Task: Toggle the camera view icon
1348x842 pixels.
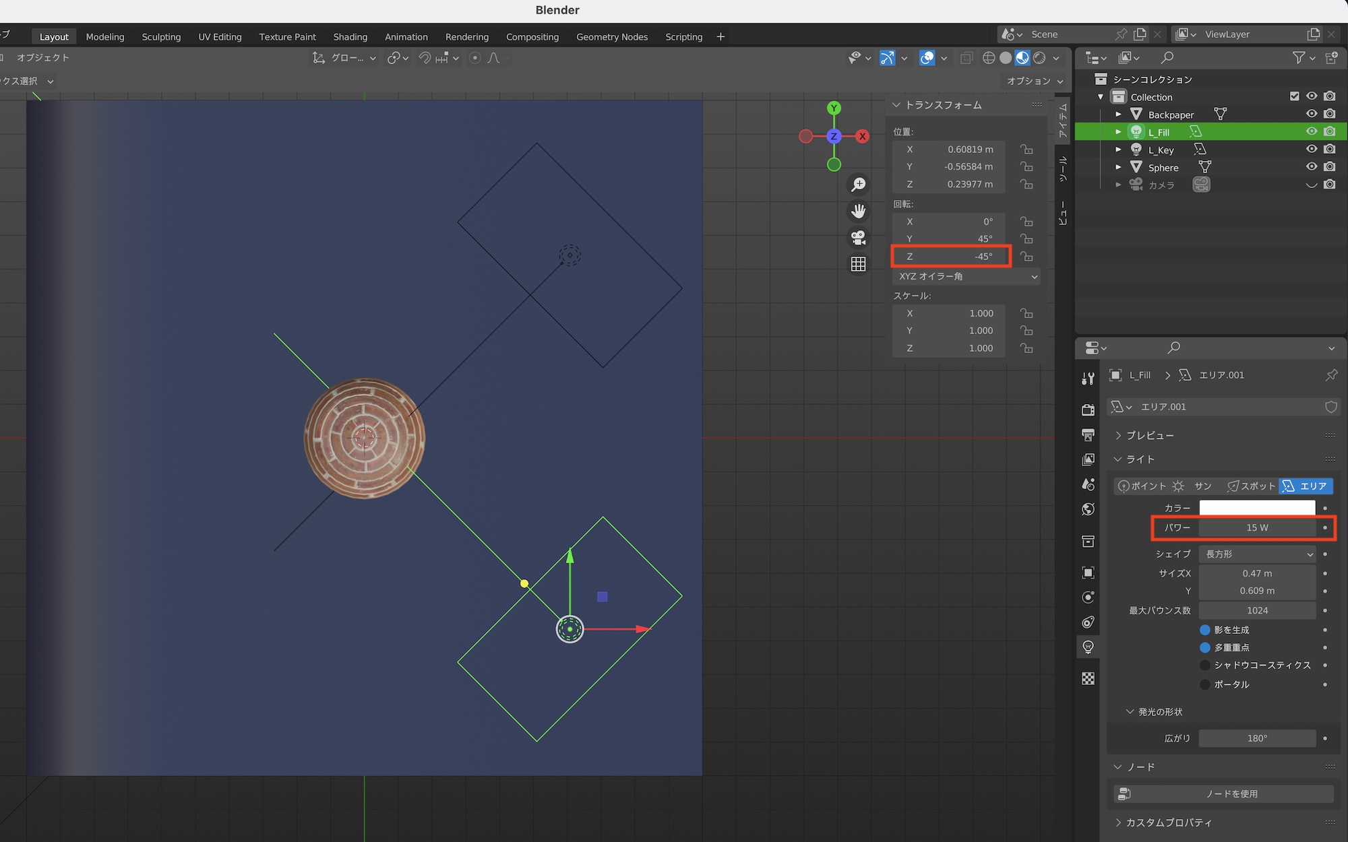Action: (858, 238)
